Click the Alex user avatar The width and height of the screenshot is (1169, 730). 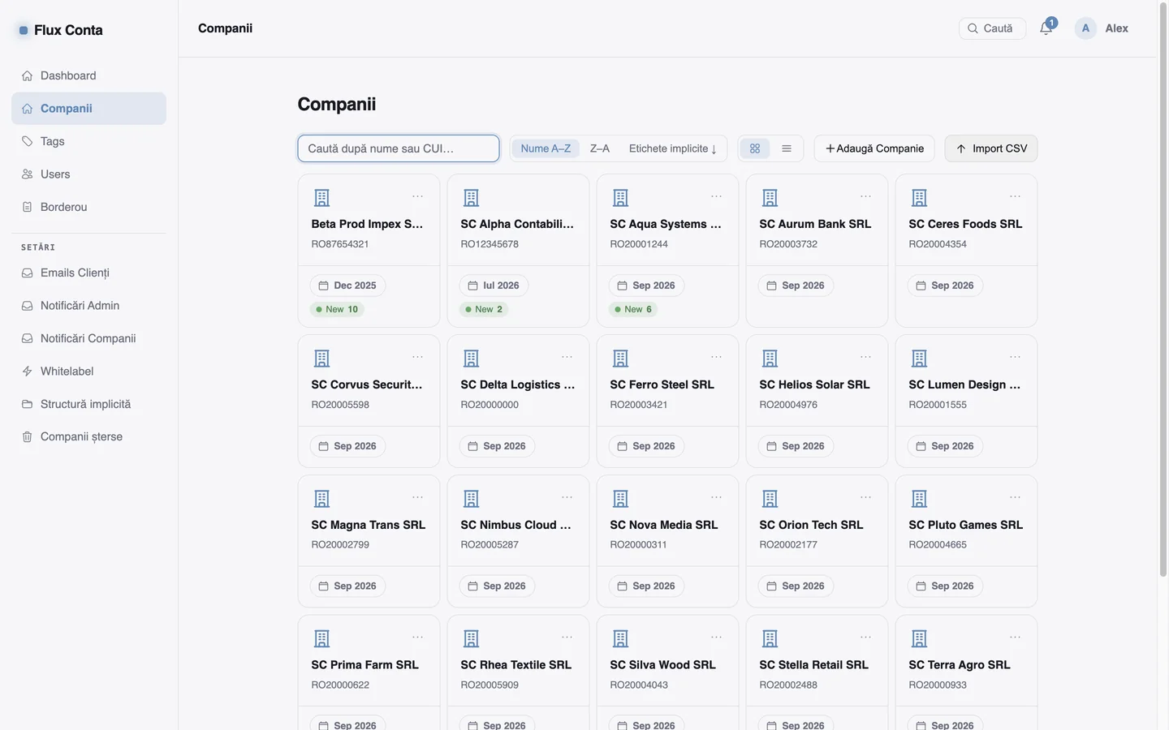pyautogui.click(x=1085, y=28)
